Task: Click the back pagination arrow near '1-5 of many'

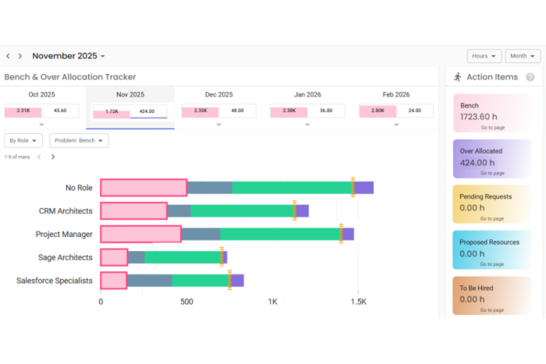Action: pos(39,156)
